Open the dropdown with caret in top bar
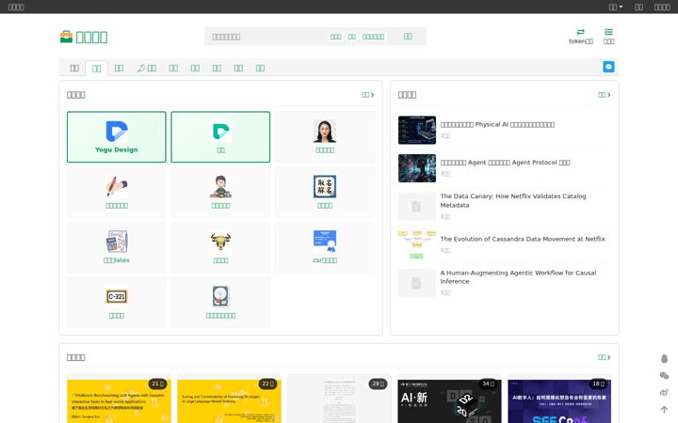The image size is (678, 423). click(x=616, y=7)
